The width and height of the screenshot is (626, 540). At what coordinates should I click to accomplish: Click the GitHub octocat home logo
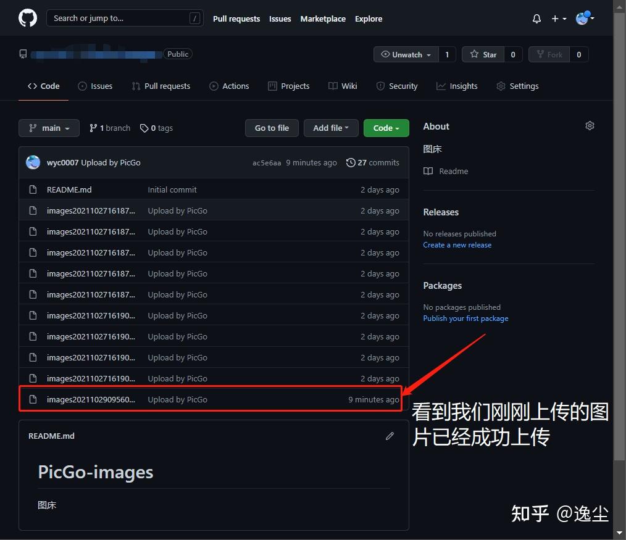pos(28,17)
